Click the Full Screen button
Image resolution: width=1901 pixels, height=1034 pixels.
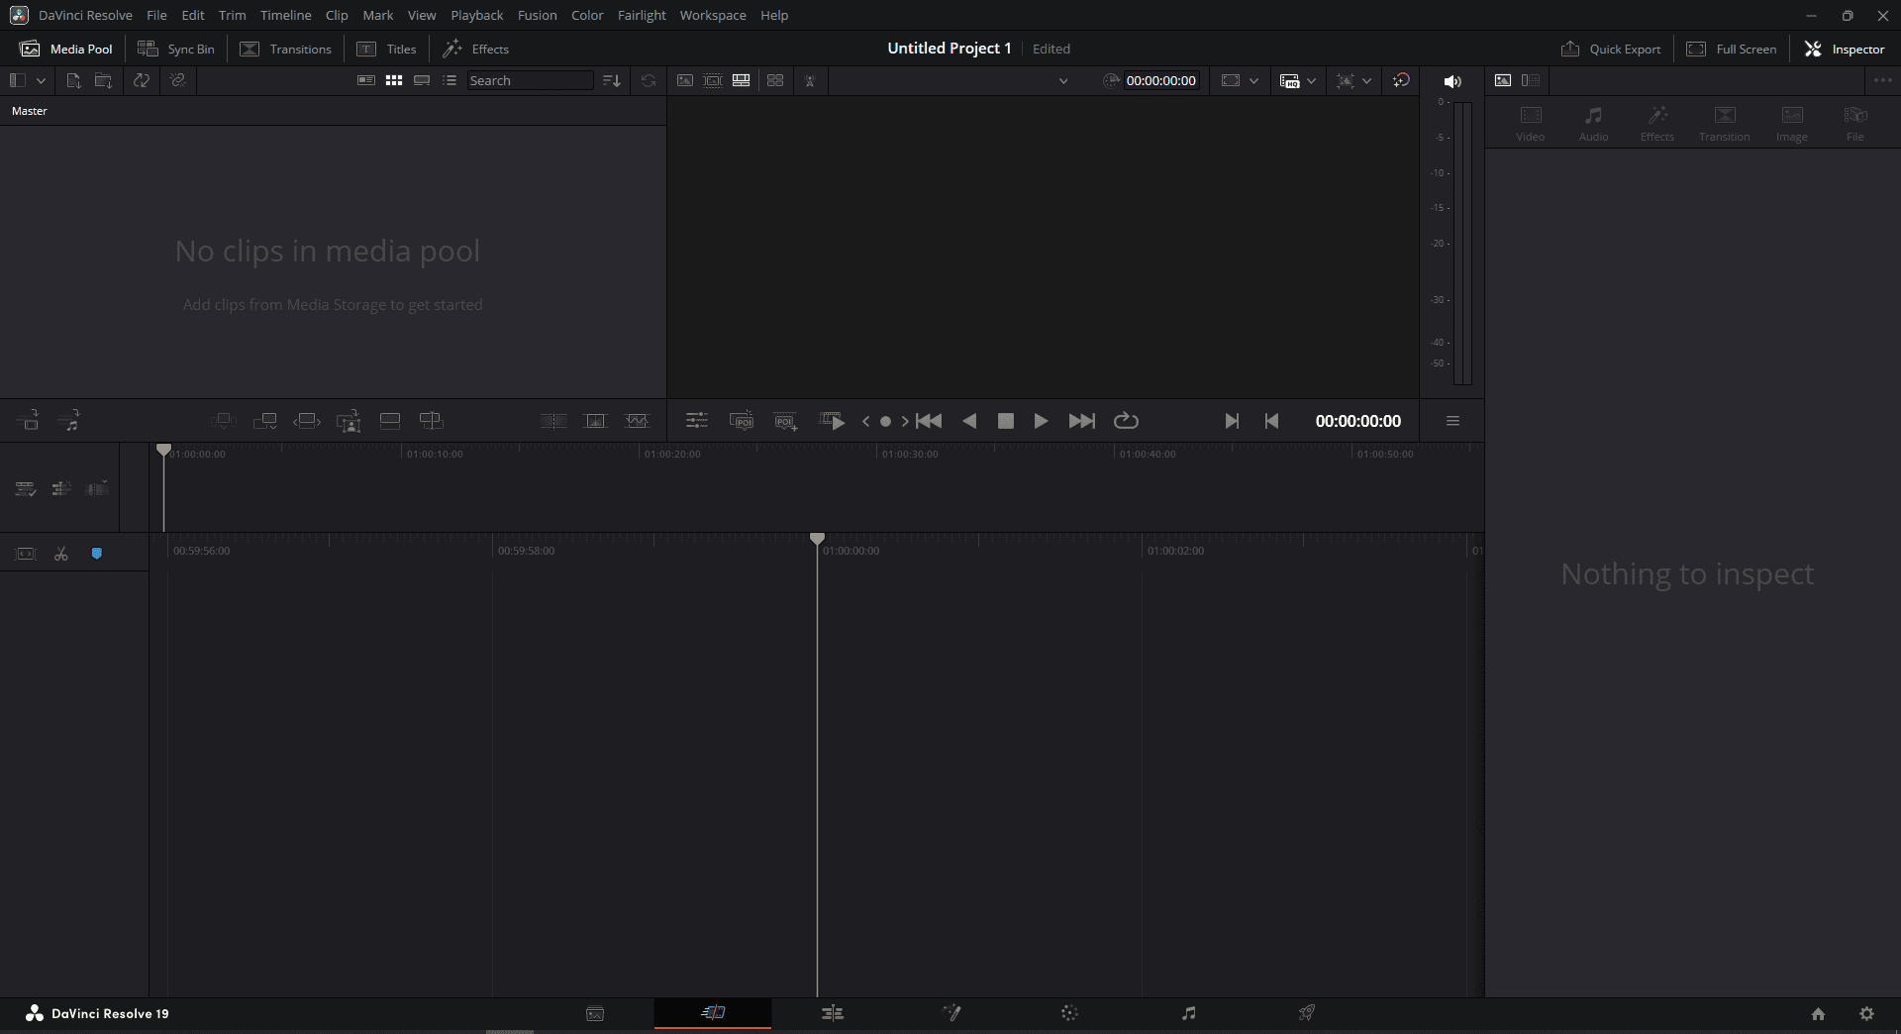[x=1732, y=49]
